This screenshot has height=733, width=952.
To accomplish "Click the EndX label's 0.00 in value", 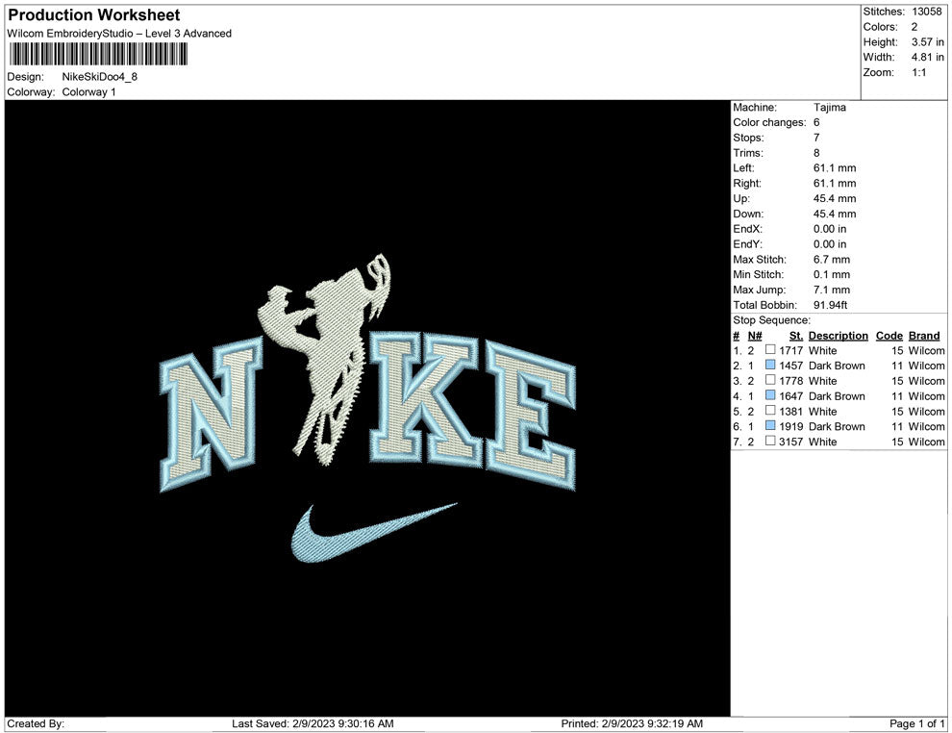I will pyautogui.click(x=830, y=228).
